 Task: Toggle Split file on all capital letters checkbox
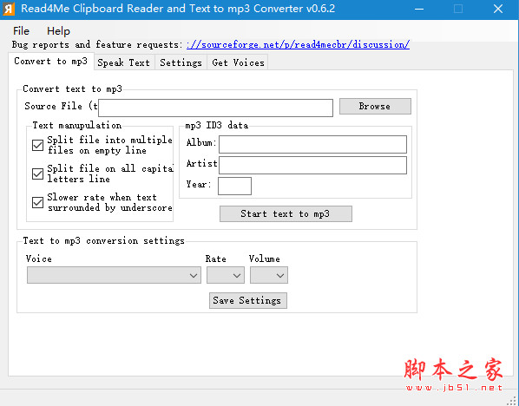37,174
